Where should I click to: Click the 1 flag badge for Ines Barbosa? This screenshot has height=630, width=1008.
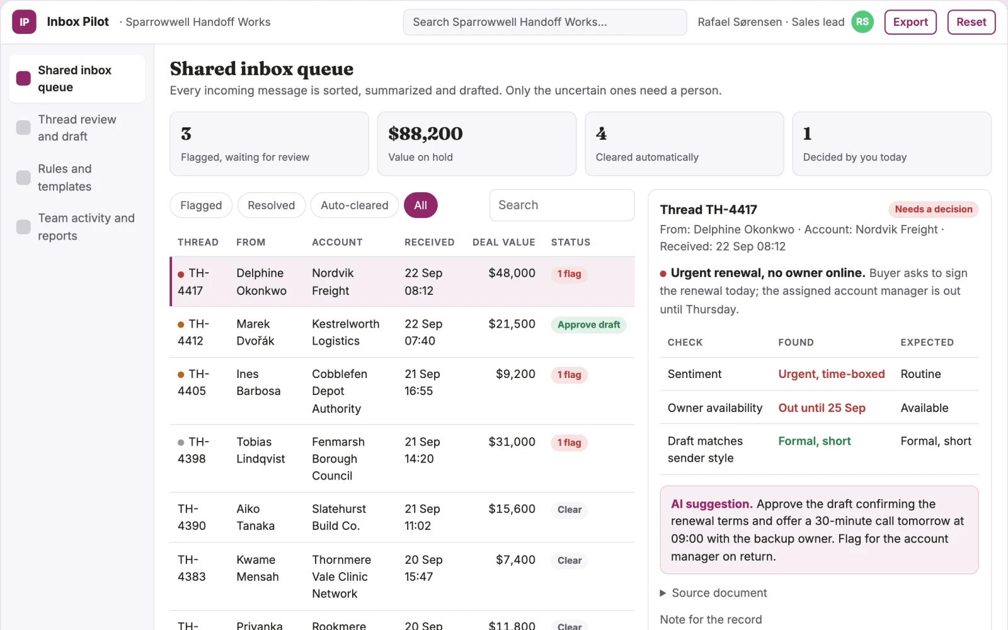569,375
